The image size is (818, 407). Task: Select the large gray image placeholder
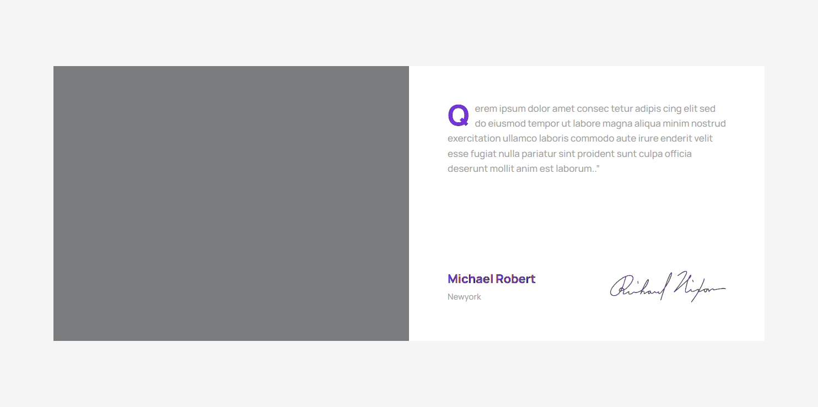pyautogui.click(x=231, y=203)
